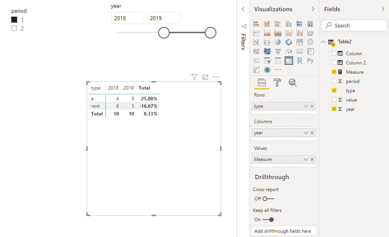Select the R script visual
This screenshot has height=237, width=389.
pos(299,61)
